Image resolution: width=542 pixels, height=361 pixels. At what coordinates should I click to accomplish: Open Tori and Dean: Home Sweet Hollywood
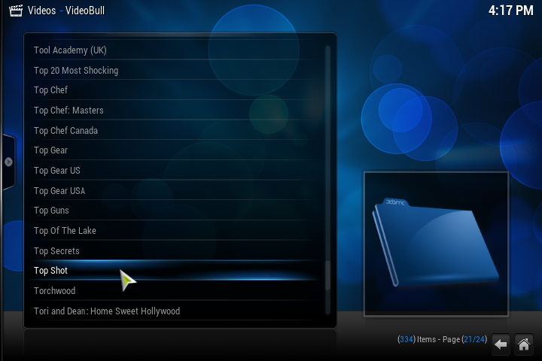tap(175, 311)
